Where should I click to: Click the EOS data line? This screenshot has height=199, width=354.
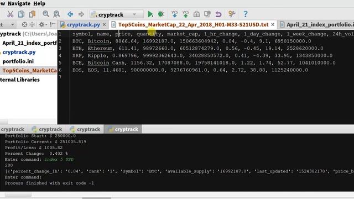(x=190, y=70)
